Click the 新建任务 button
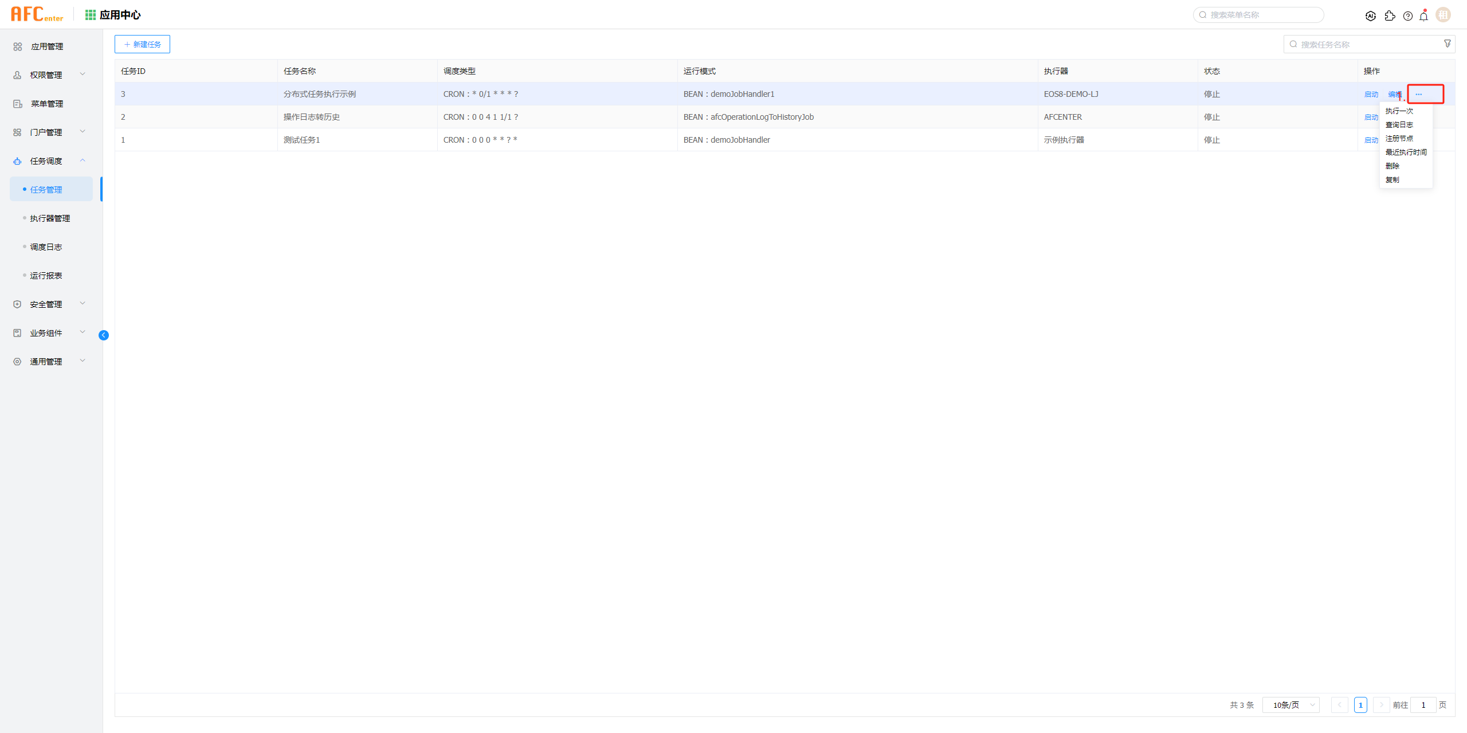Screen dimensions: 1467x733 (x=142, y=44)
